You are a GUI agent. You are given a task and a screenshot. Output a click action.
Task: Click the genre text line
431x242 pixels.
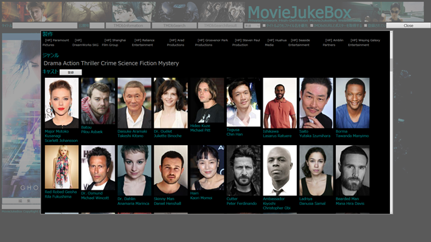[x=111, y=63]
